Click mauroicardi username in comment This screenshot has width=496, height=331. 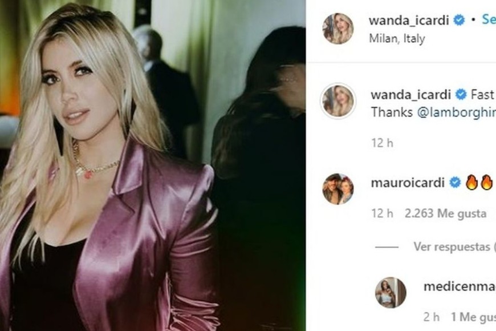[x=408, y=183]
